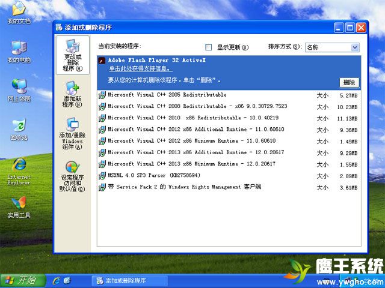The width and height of the screenshot is (385, 288).
Task: Select 更改或删除程序 sidebar option
Action: (73, 55)
